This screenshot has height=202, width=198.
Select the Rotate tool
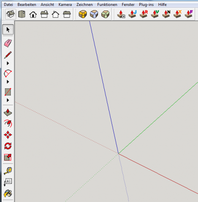[8, 146]
